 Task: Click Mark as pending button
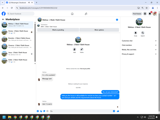coord(58,30)
